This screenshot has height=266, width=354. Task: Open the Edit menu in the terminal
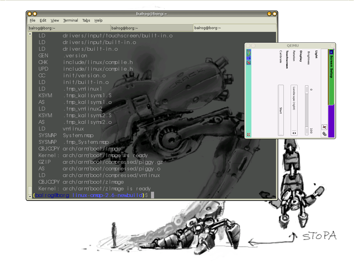(43, 21)
